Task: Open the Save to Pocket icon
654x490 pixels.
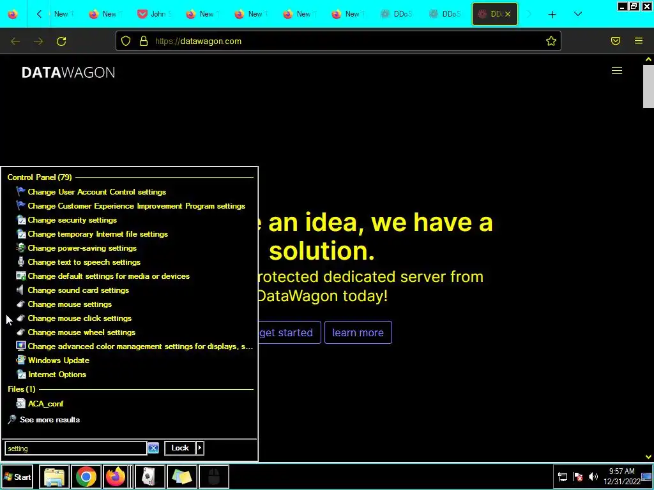Action: [x=616, y=41]
